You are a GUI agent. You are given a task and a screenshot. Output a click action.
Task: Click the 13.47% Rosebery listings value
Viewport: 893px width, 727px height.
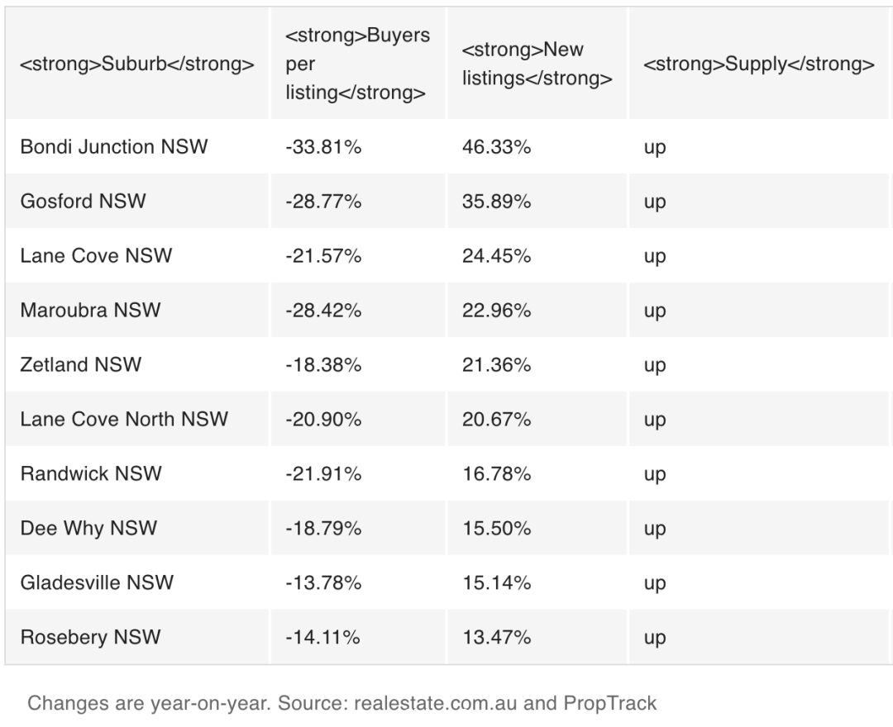tap(497, 637)
